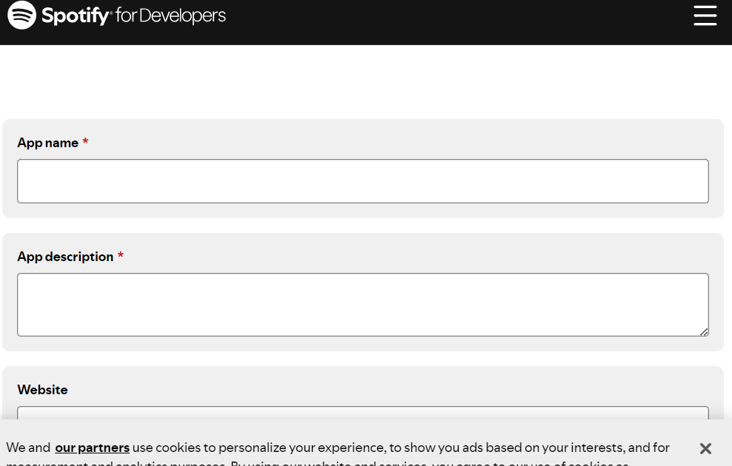Click the App description resize handle
Viewport: 732px width, 466px height.
coord(704,332)
